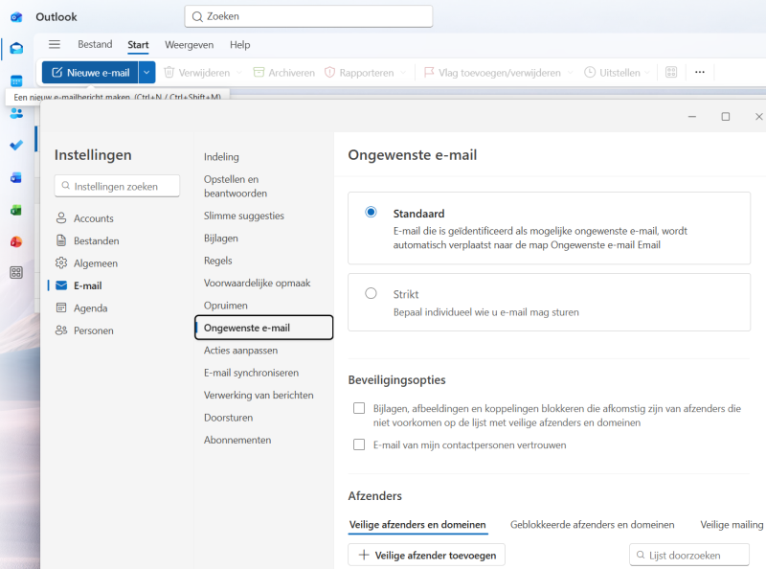Open the Regels settings page
The height and width of the screenshot is (569, 766).
217,261
